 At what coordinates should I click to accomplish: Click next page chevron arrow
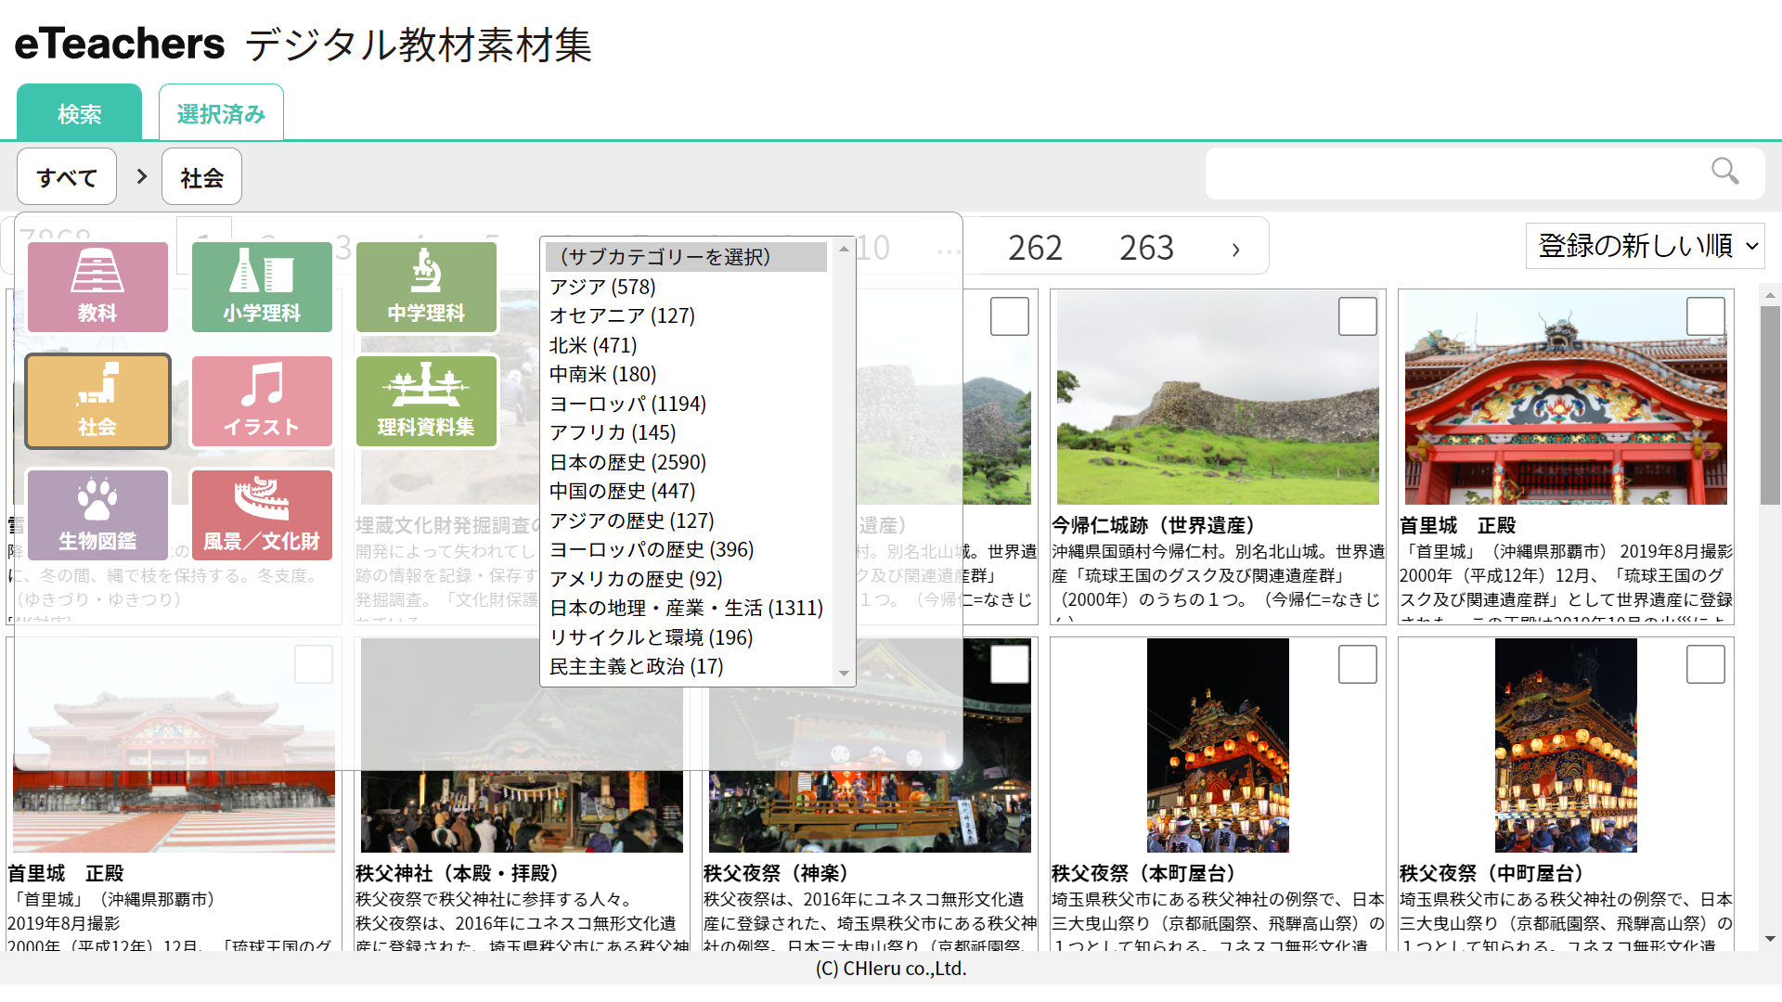pos(1235,249)
